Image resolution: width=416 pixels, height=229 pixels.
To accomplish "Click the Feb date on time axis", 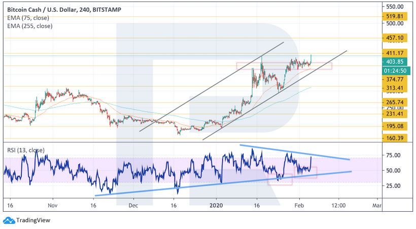I will tap(299, 206).
